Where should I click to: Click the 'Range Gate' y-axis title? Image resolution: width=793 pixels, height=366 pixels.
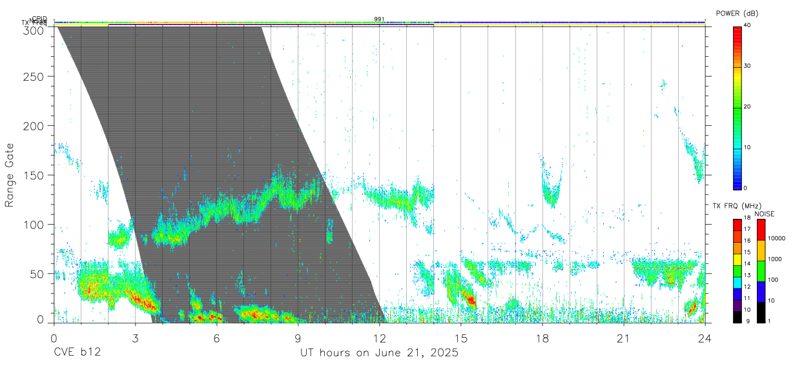pos(10,176)
